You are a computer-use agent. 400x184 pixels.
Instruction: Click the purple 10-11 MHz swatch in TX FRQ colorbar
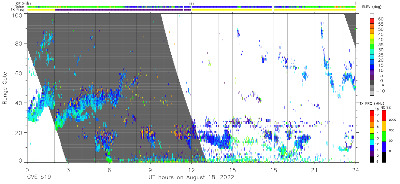tap(372, 153)
